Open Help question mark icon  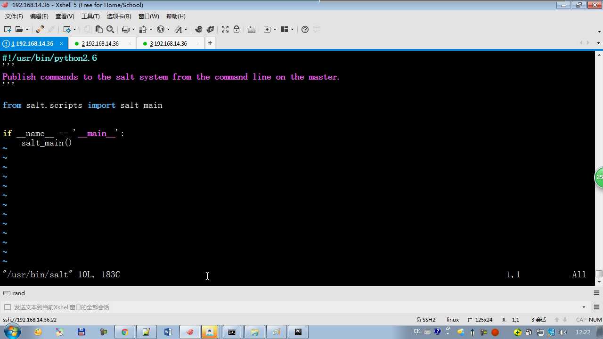tap(305, 29)
